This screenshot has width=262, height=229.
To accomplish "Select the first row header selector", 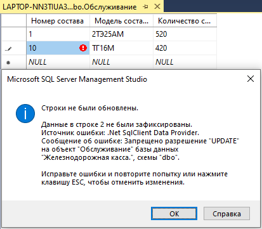I will pos(14,34).
